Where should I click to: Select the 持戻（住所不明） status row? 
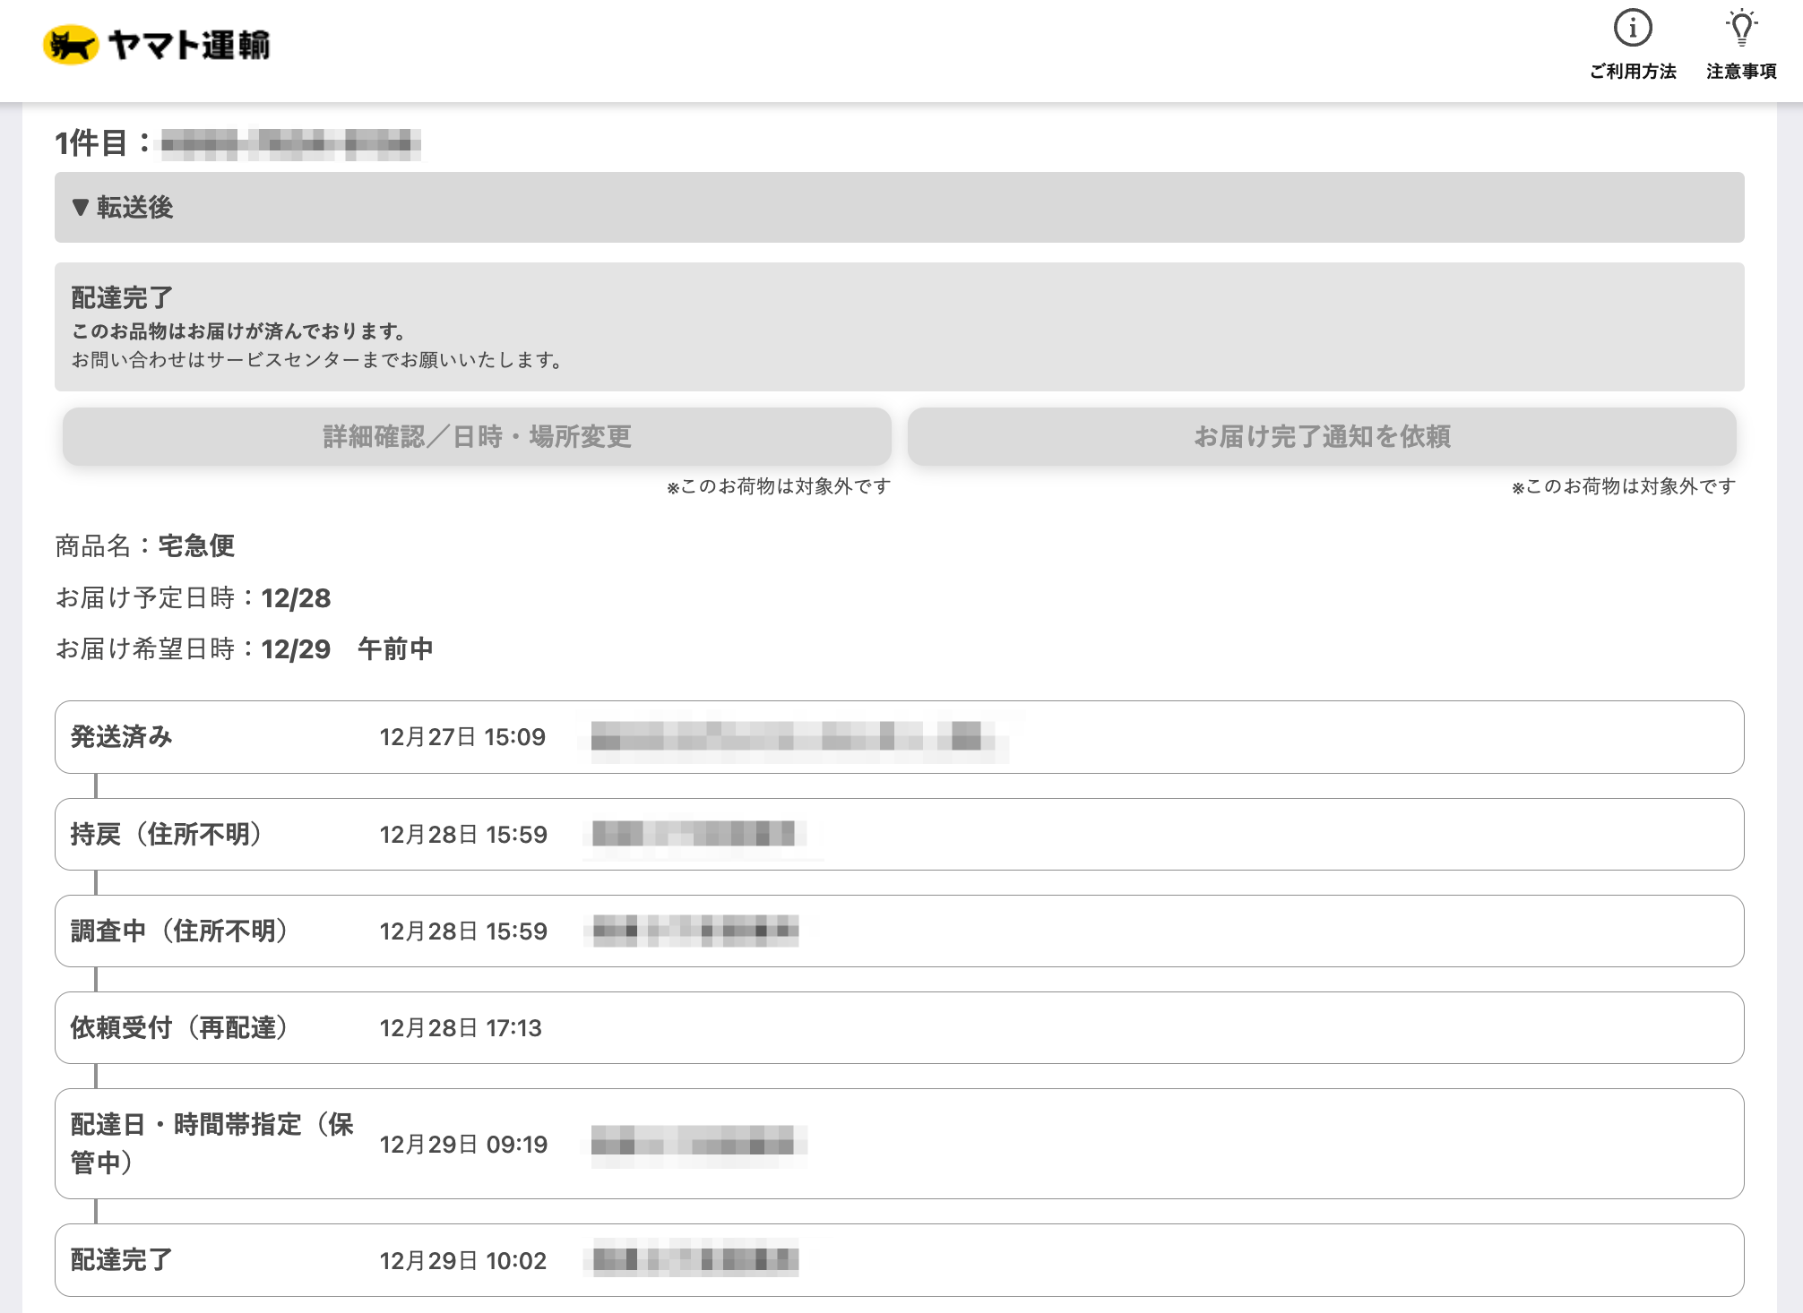[x=898, y=834]
